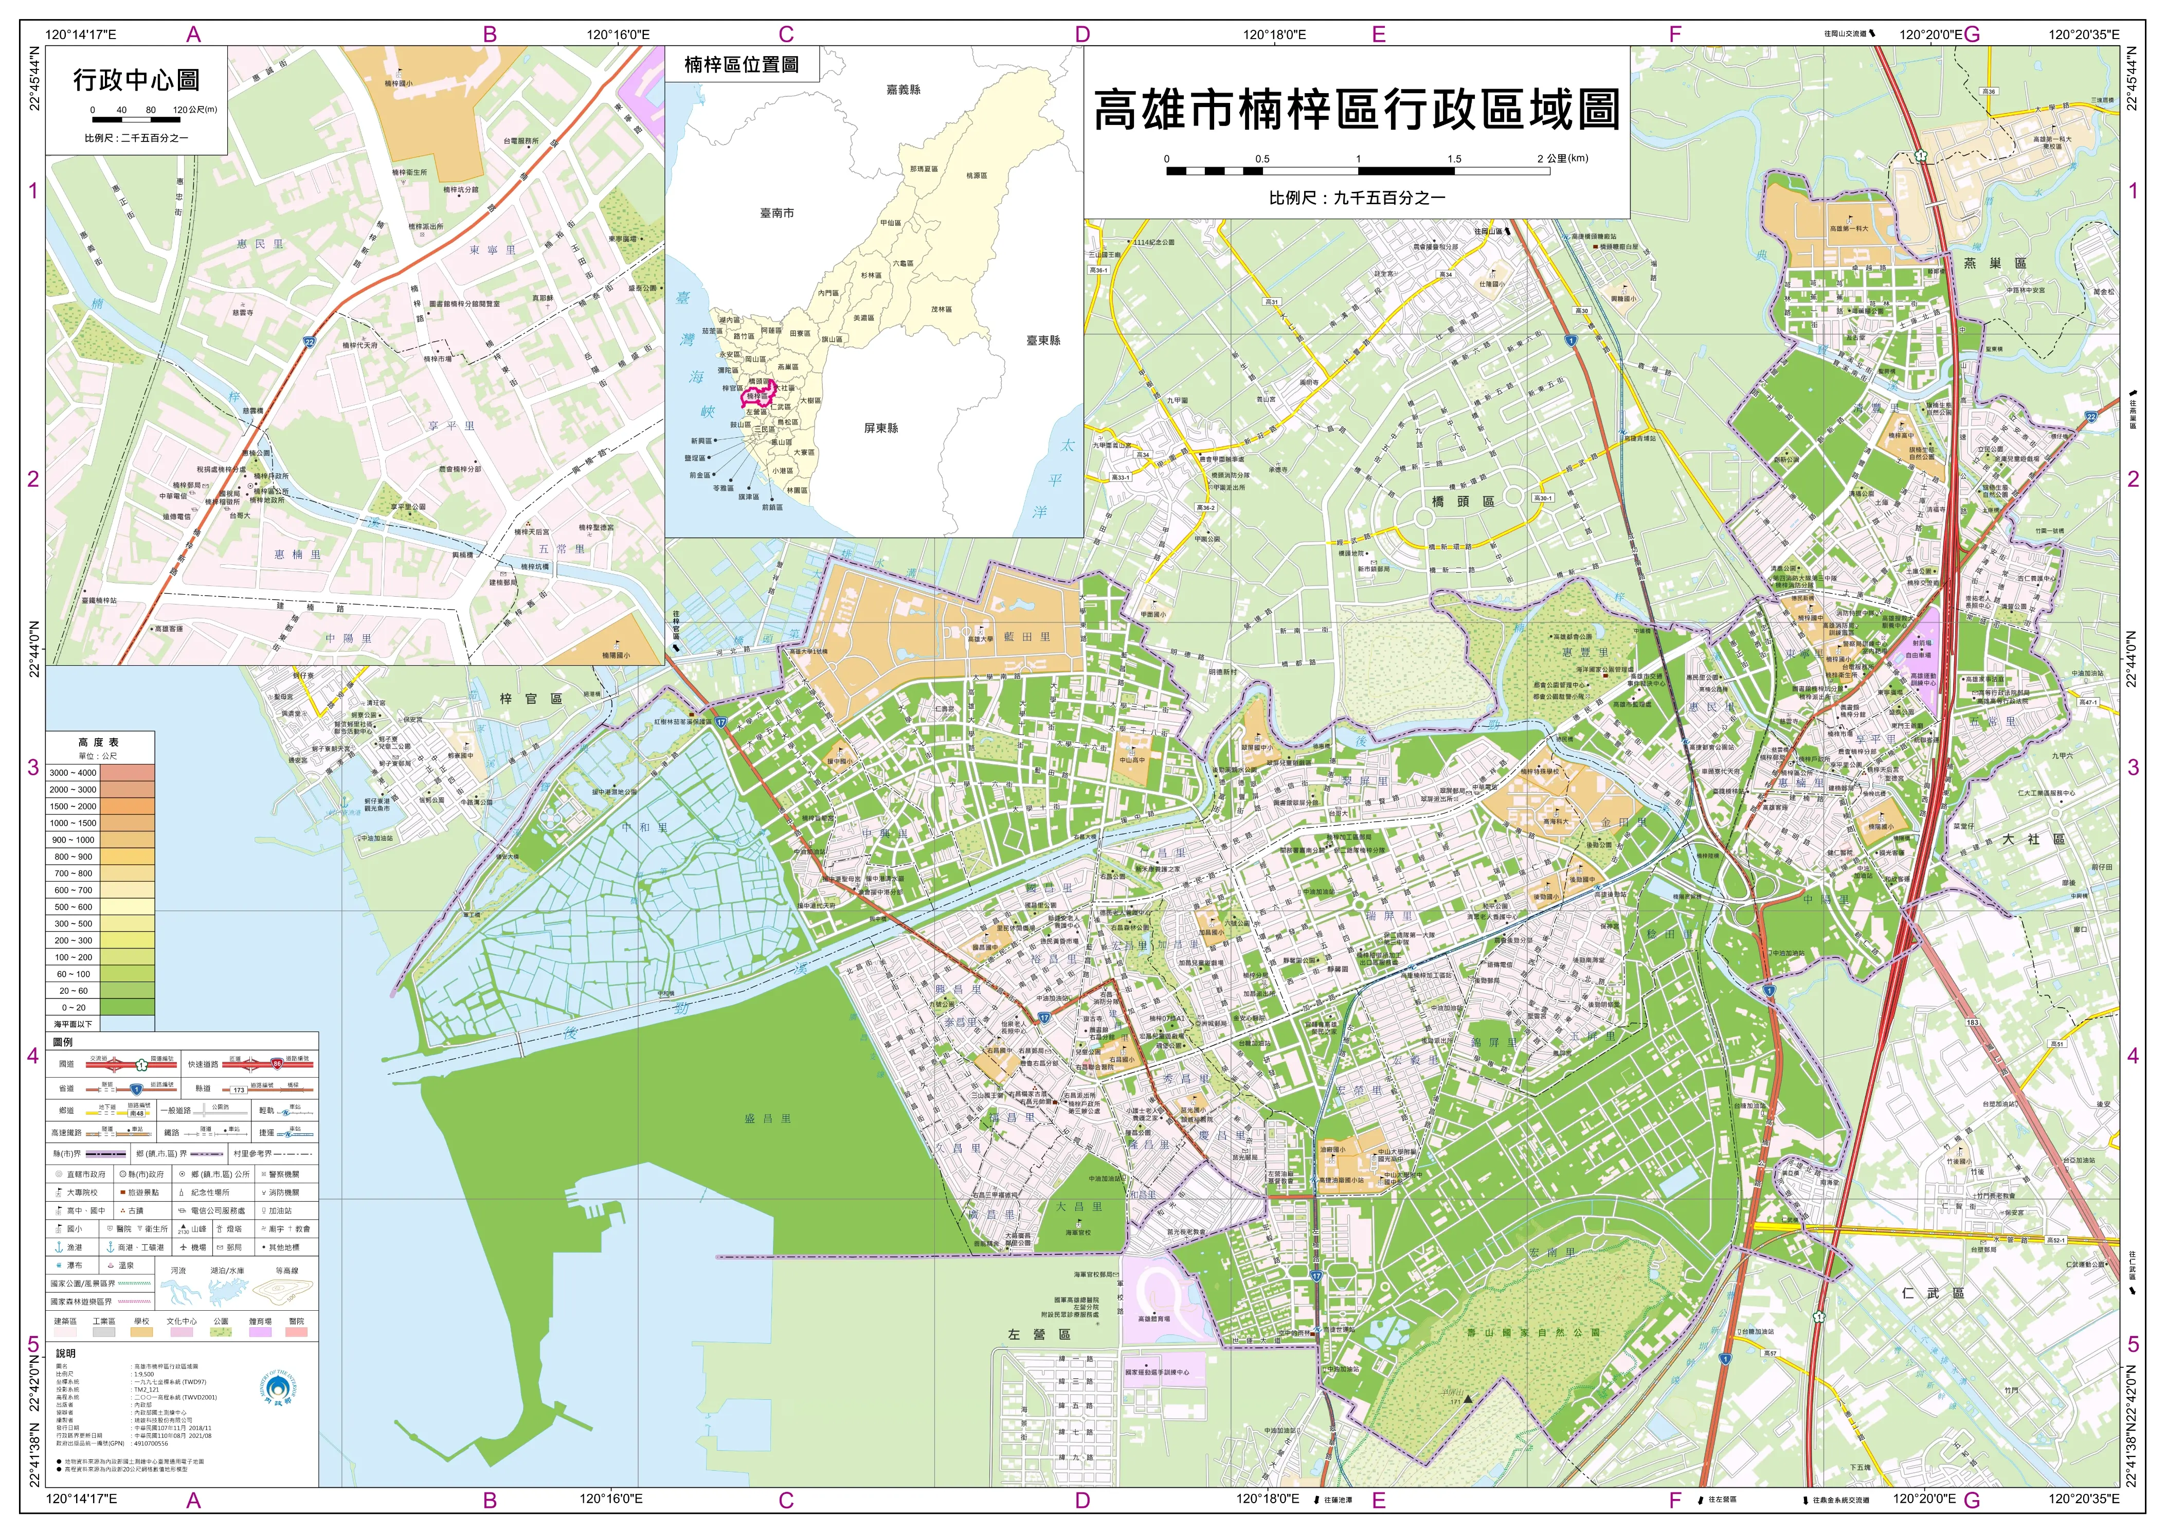This screenshot has height=1533, width=2166.
Task: Click the 左營區 district label on the main map
Action: (x=1039, y=1334)
